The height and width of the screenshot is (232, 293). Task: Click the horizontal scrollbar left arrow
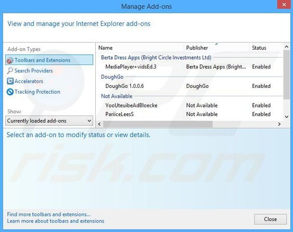(x=100, y=124)
